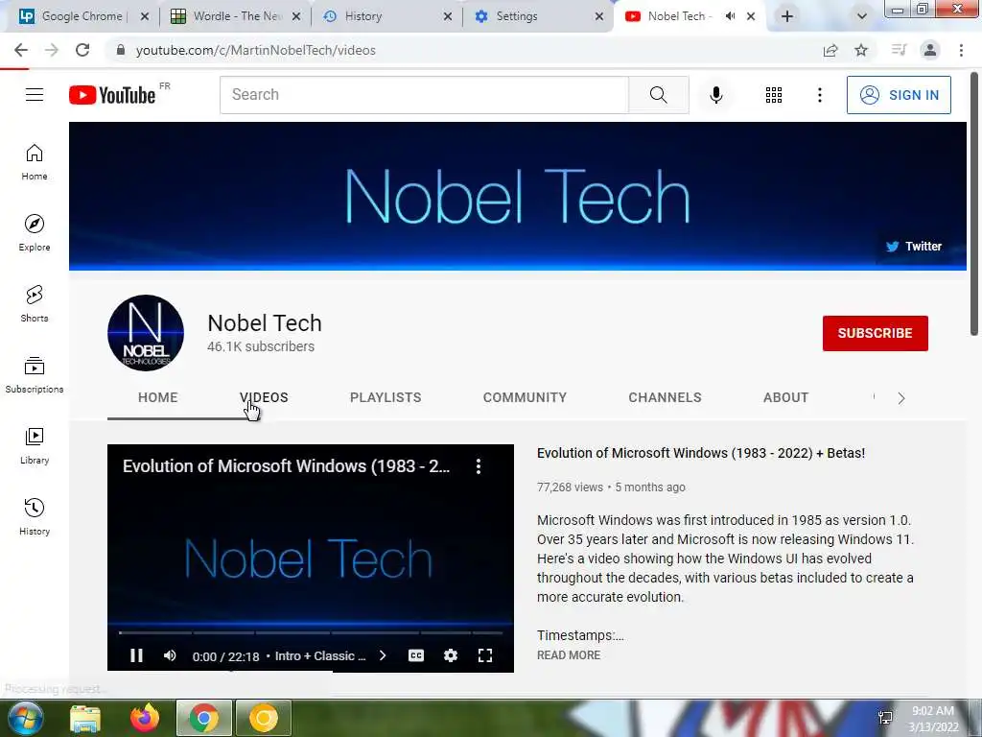This screenshot has height=737, width=982.
Task: Open video player settings gear
Action: click(x=451, y=655)
